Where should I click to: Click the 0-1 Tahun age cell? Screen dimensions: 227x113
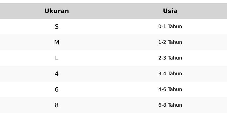170,27
